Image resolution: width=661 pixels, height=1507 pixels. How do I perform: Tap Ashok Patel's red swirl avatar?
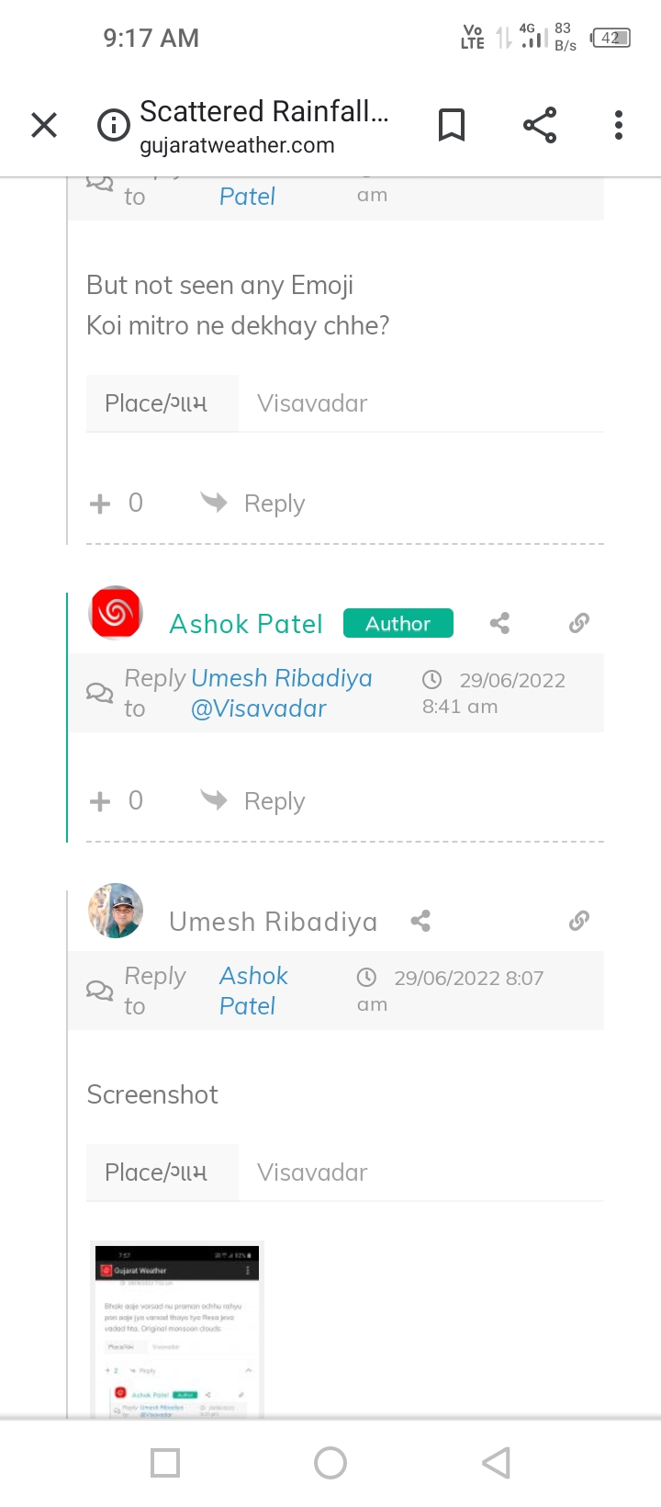pyautogui.click(x=116, y=613)
